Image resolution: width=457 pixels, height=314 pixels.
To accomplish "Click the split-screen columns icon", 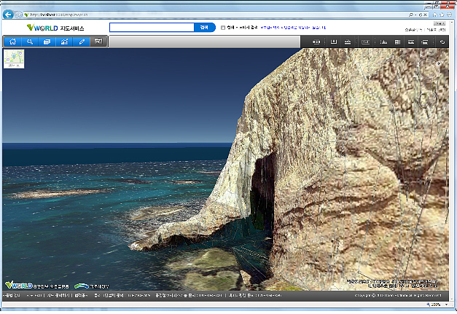I will click(x=397, y=42).
